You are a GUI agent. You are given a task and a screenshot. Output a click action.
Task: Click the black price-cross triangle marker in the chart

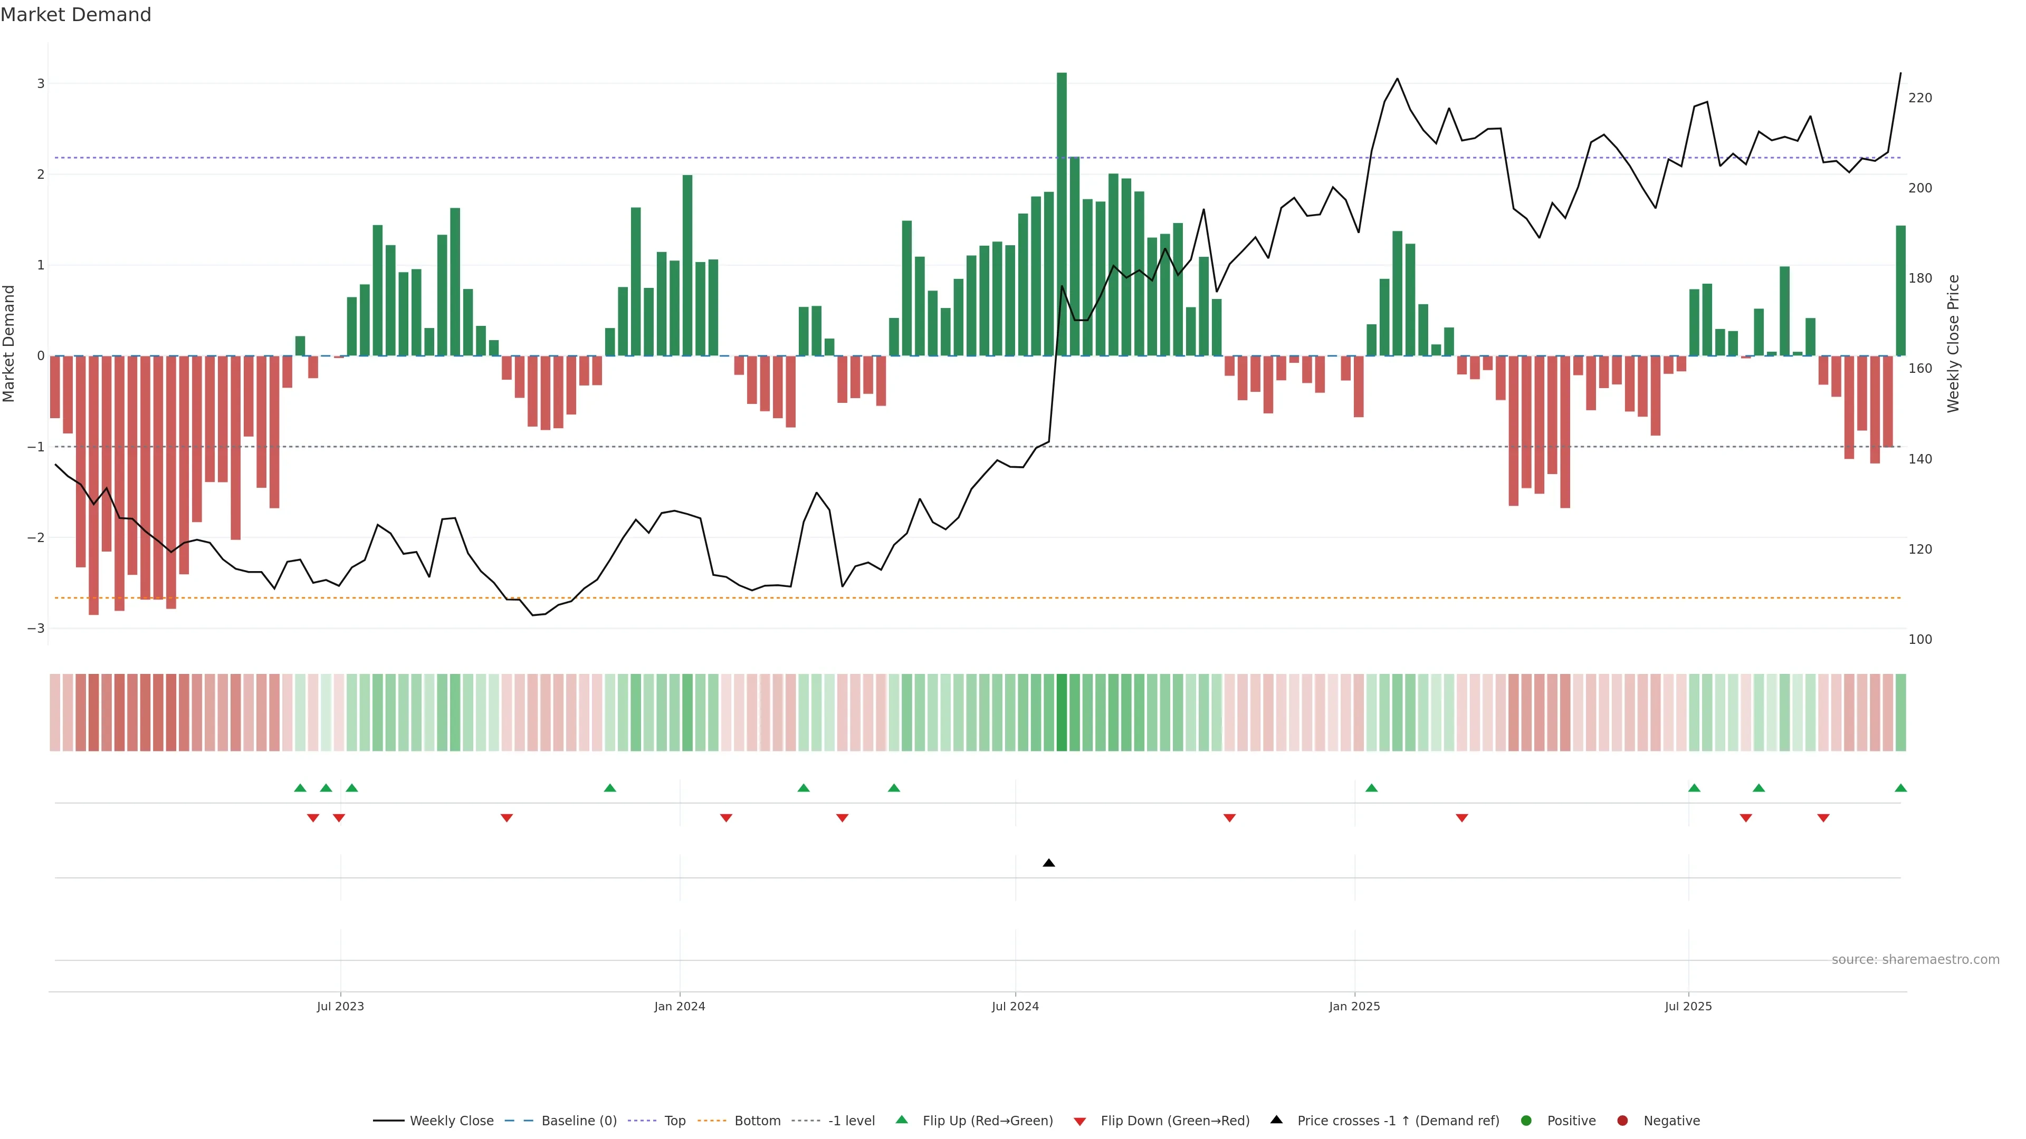(x=1048, y=863)
